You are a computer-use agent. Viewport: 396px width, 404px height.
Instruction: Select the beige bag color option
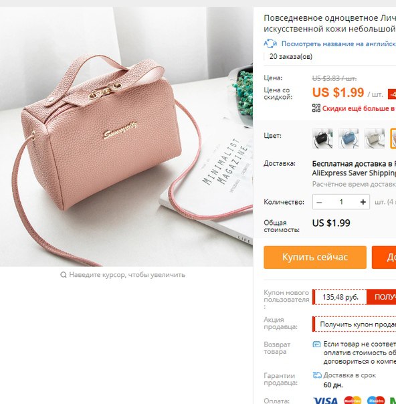[375, 138]
